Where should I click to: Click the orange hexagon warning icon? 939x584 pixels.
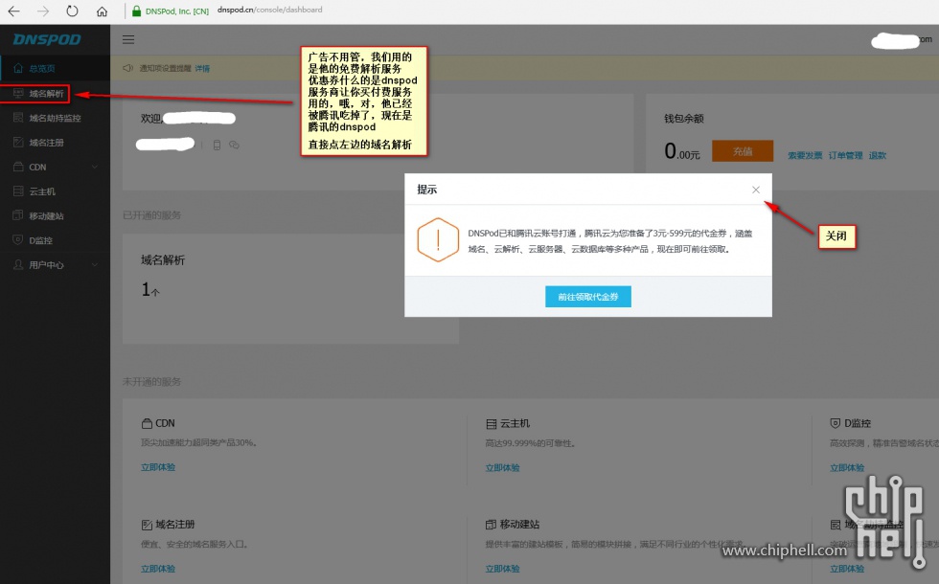(438, 240)
